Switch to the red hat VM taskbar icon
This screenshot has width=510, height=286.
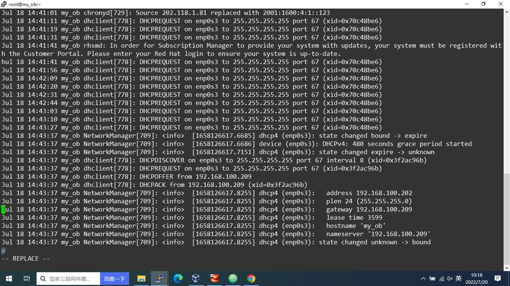coord(214,279)
